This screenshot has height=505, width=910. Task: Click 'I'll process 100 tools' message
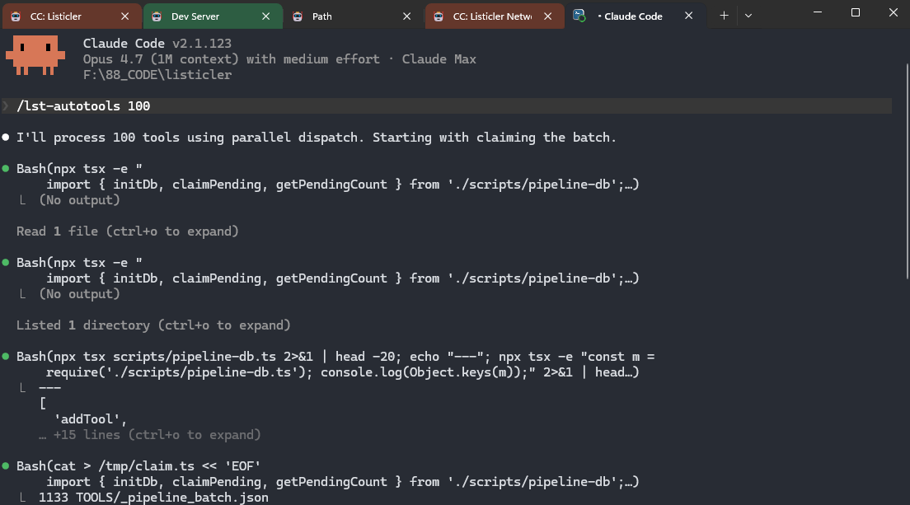pyautogui.click(x=317, y=138)
